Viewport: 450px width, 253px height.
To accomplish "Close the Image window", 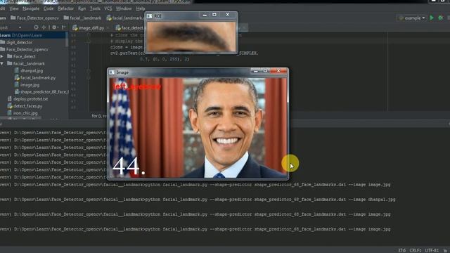I will (278, 71).
